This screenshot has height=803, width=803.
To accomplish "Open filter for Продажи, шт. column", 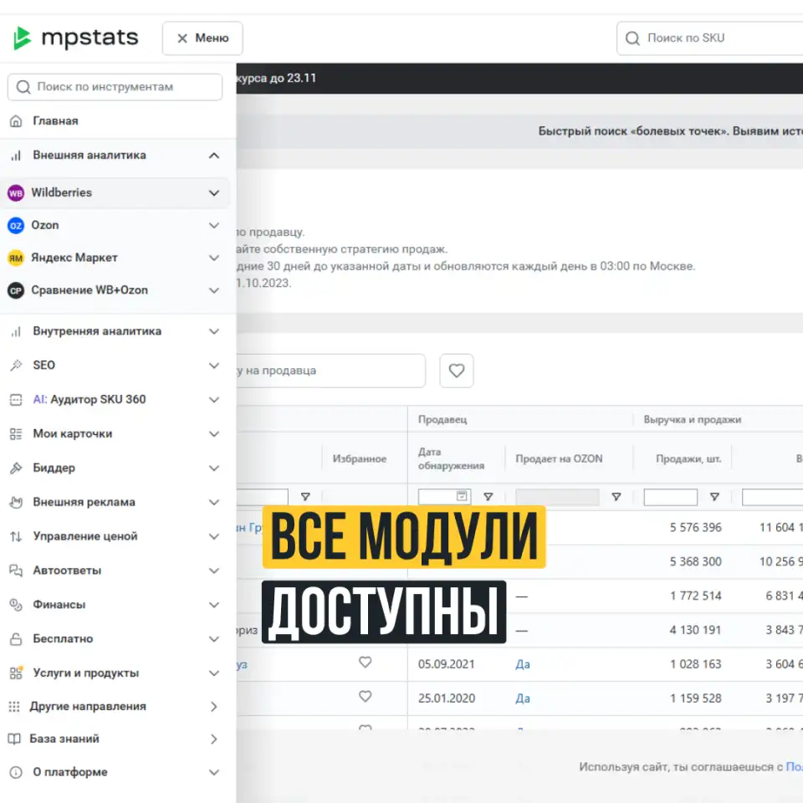I will [x=714, y=497].
